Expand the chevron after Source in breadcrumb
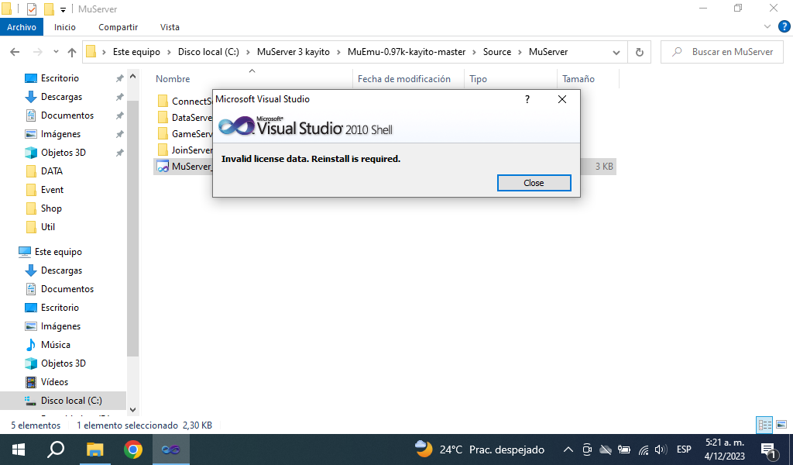Viewport: 793px width, 465px height. pyautogui.click(x=520, y=52)
